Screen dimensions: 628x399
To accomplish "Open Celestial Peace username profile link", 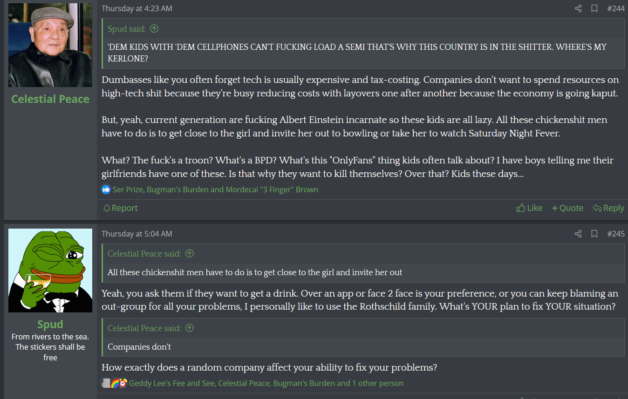I will pyautogui.click(x=50, y=99).
